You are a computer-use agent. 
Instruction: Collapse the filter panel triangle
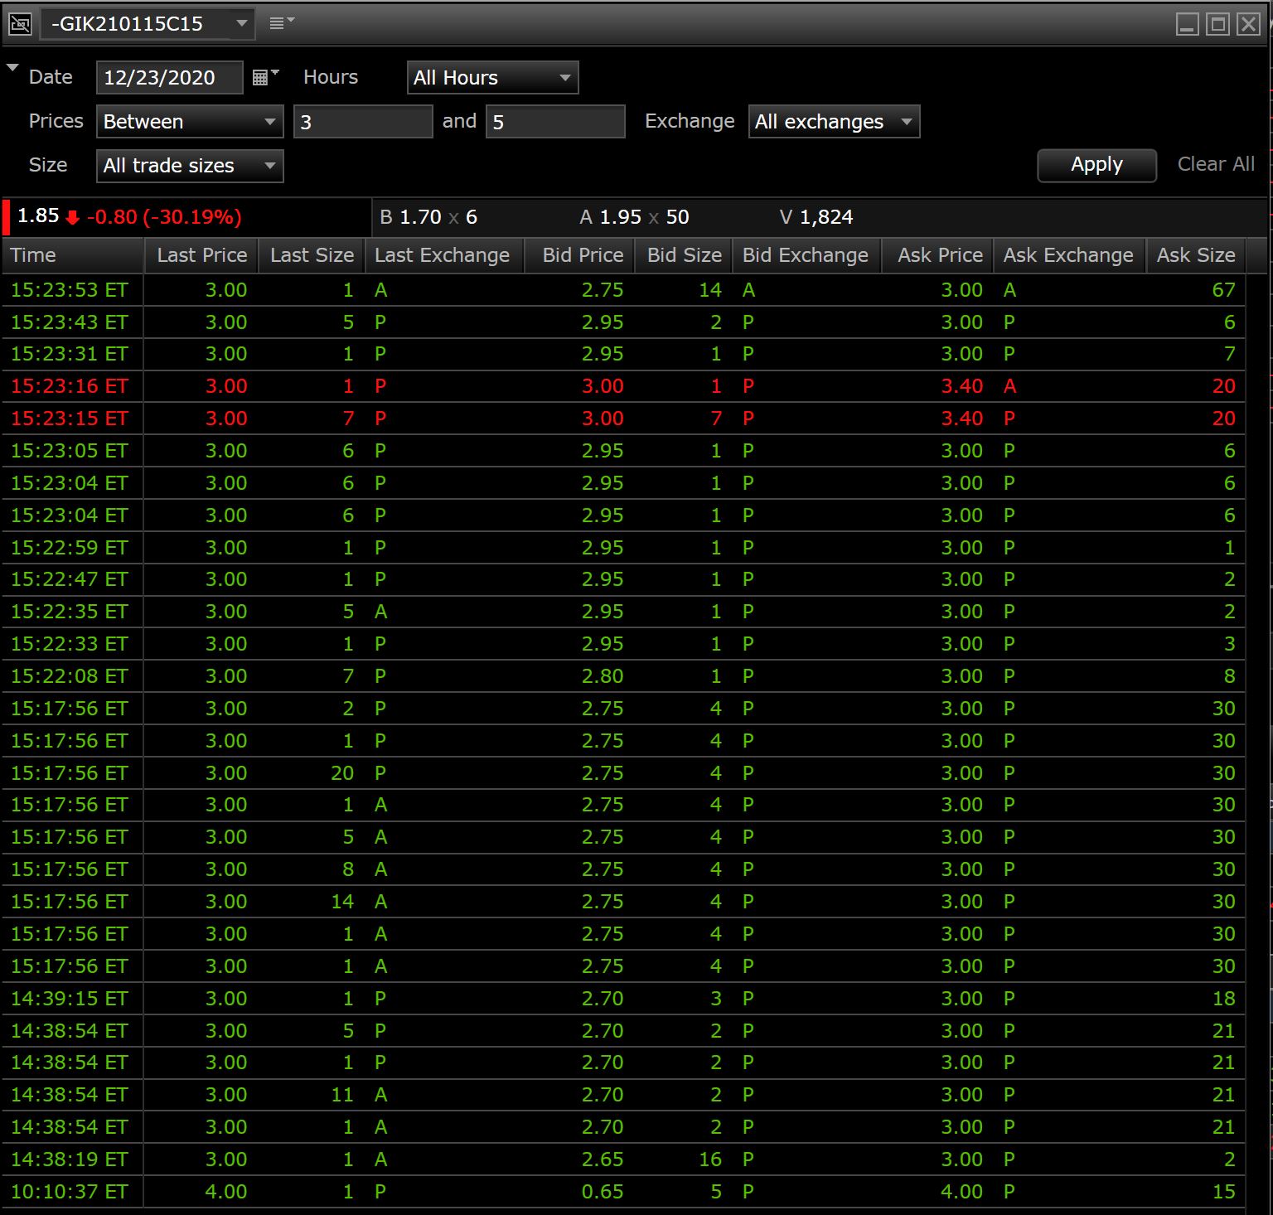click(x=12, y=68)
